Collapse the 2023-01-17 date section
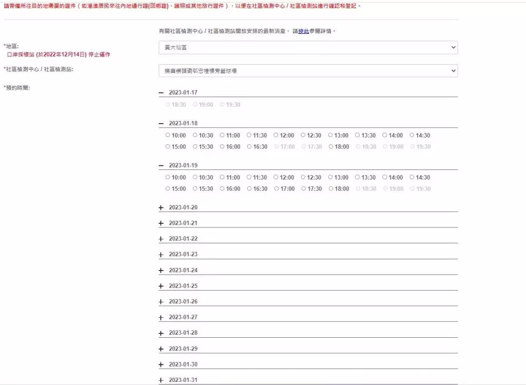The image size is (526, 385). tap(161, 93)
